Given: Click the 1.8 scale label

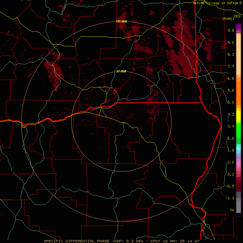Looking at the screenshot, I should click(231, 150).
